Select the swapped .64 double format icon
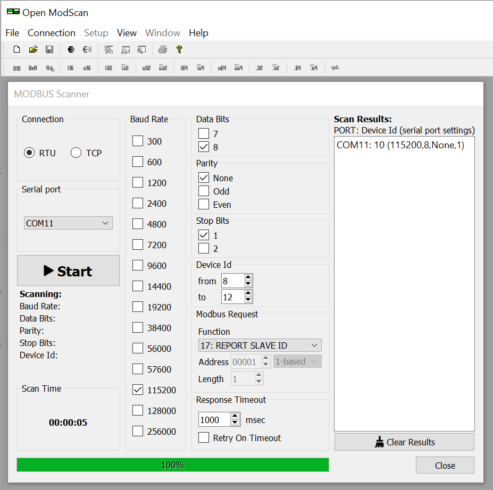Image resolution: width=493 pixels, height=490 pixels. [x=314, y=67]
